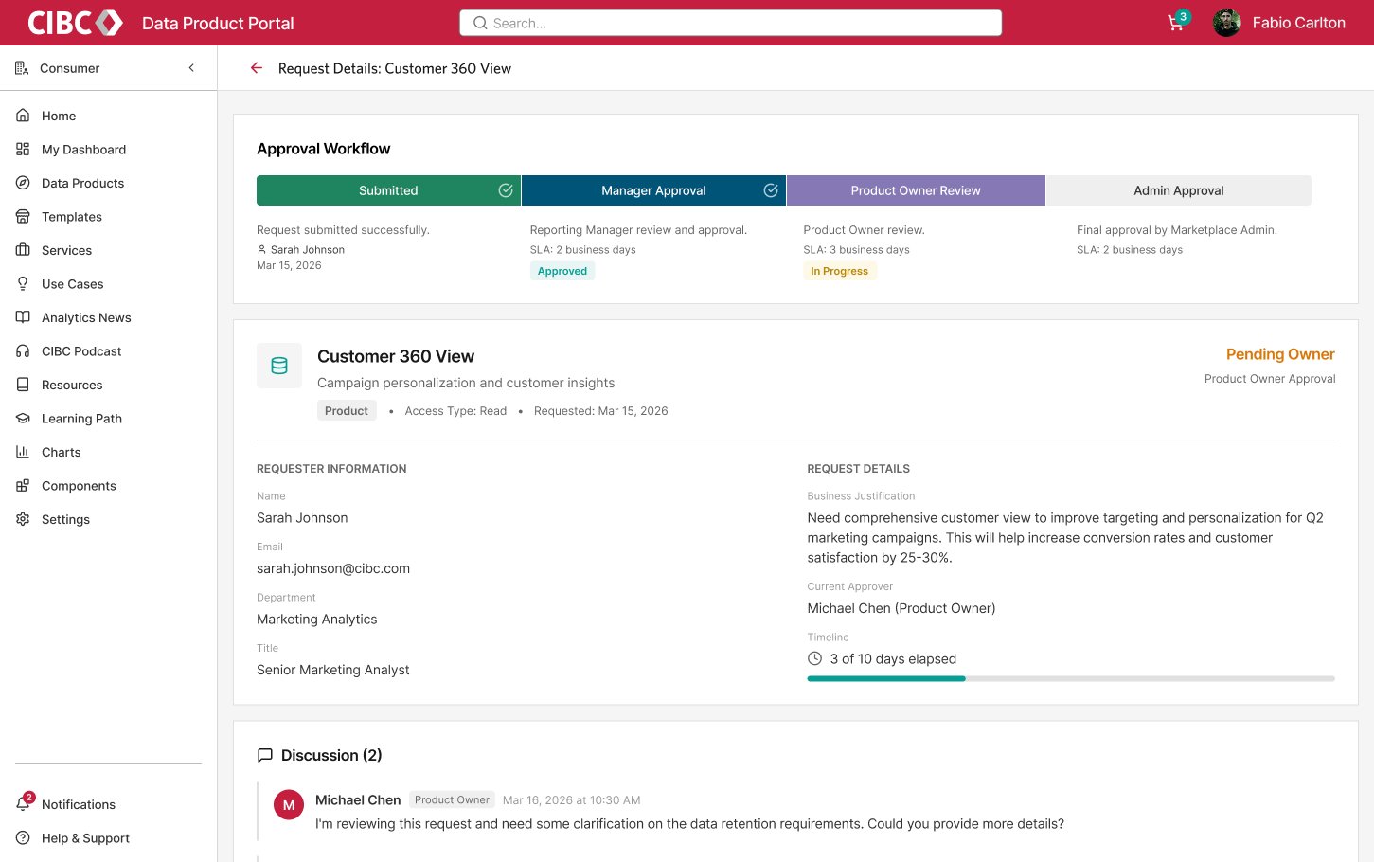Click the Approved status badge
The width and height of the screenshot is (1374, 862).
point(562,271)
